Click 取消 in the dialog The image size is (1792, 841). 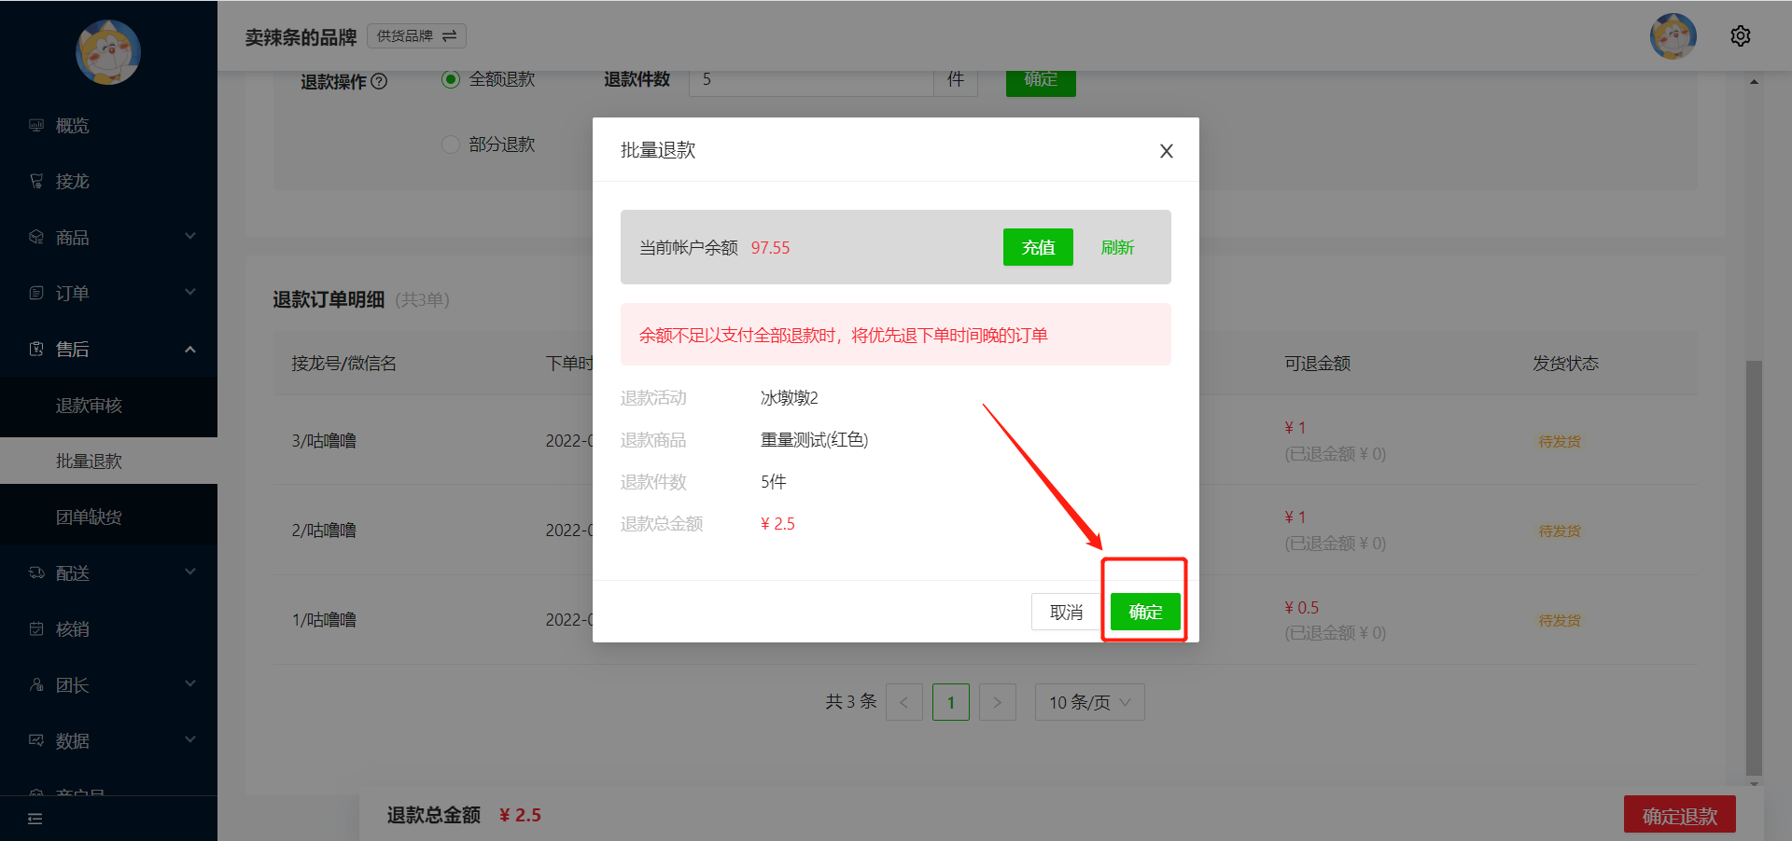point(1066,612)
